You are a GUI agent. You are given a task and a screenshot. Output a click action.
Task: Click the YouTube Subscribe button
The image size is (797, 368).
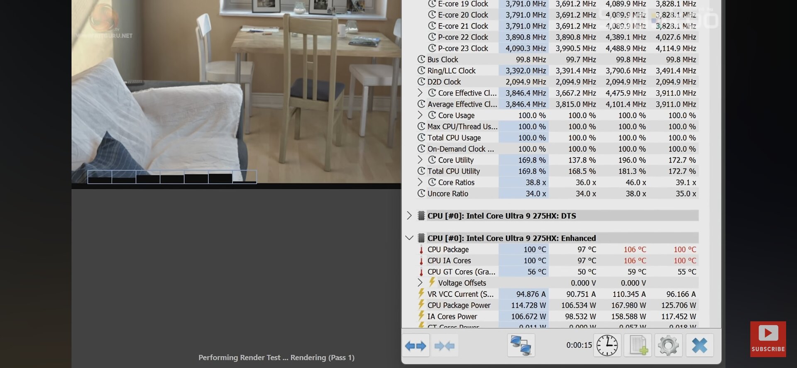click(768, 339)
